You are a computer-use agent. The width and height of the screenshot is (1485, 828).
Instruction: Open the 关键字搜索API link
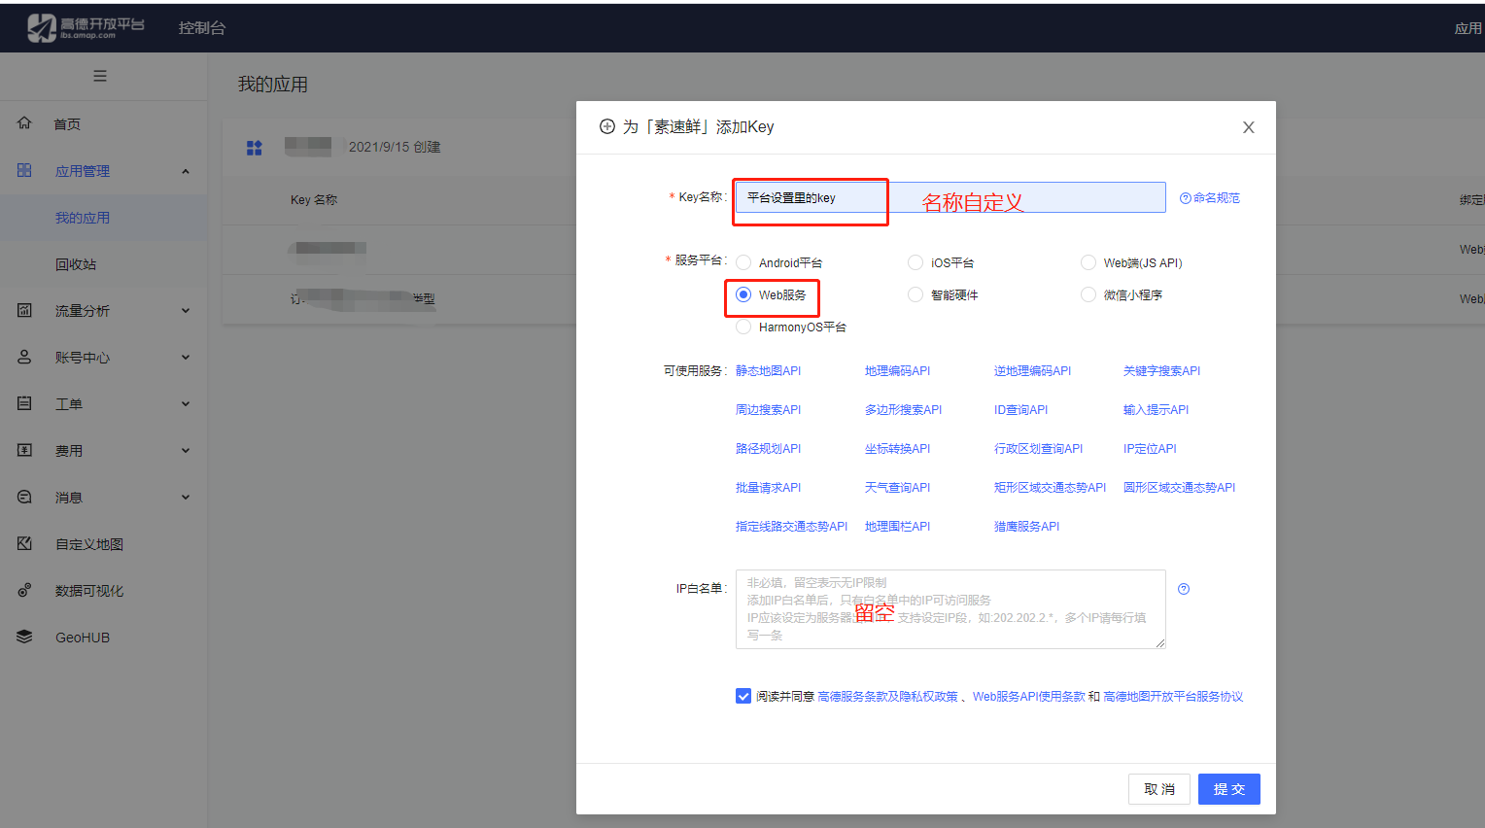[x=1161, y=370]
